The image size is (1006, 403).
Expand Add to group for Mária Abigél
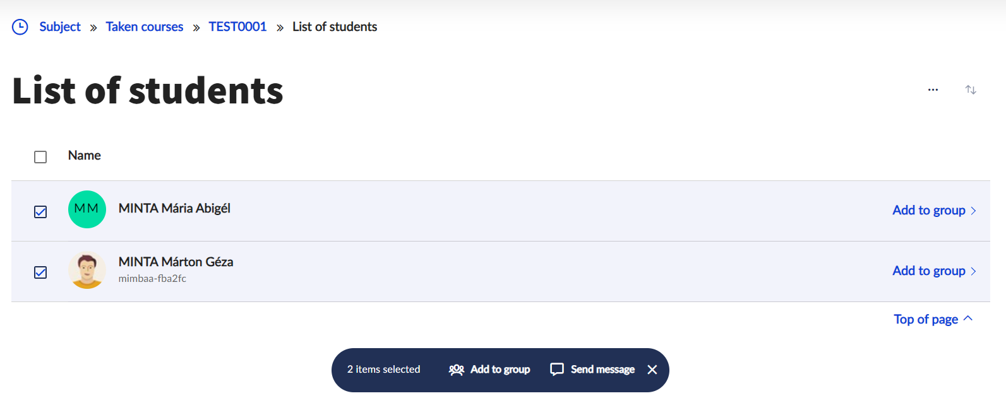coord(933,211)
